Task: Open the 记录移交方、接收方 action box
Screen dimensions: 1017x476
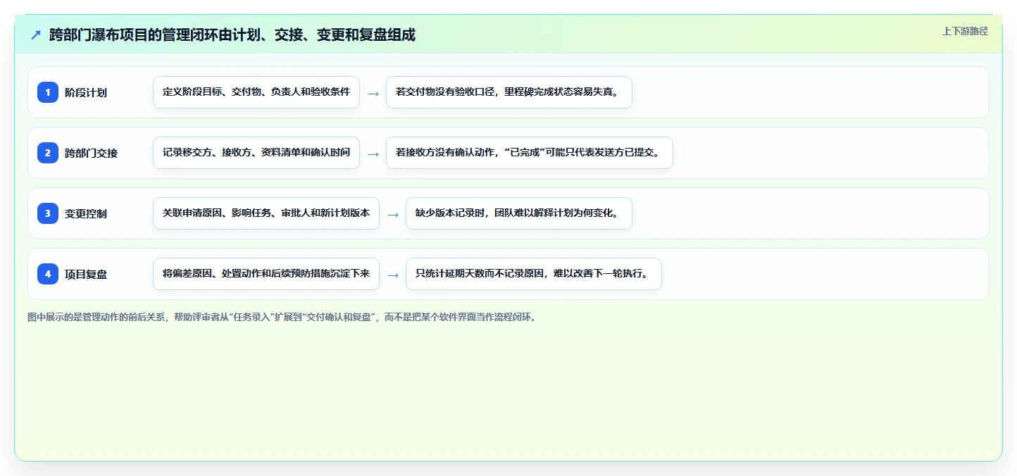Action: [256, 153]
